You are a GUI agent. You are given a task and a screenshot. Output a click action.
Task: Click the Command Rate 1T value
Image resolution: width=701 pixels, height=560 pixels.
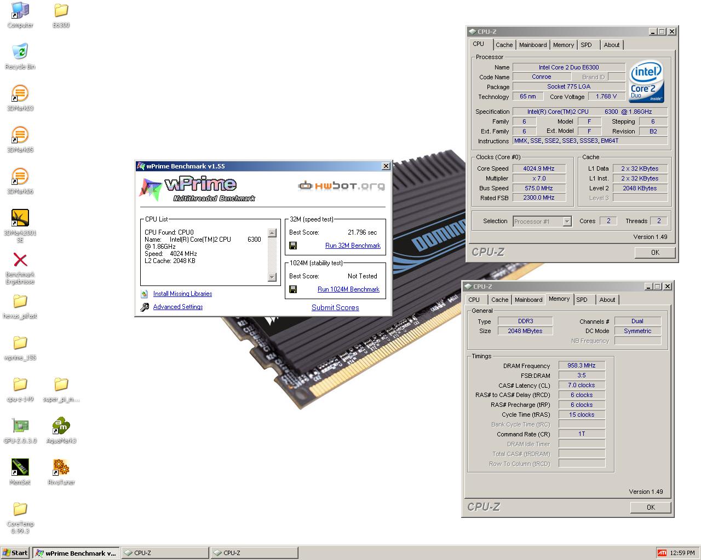[x=582, y=434]
